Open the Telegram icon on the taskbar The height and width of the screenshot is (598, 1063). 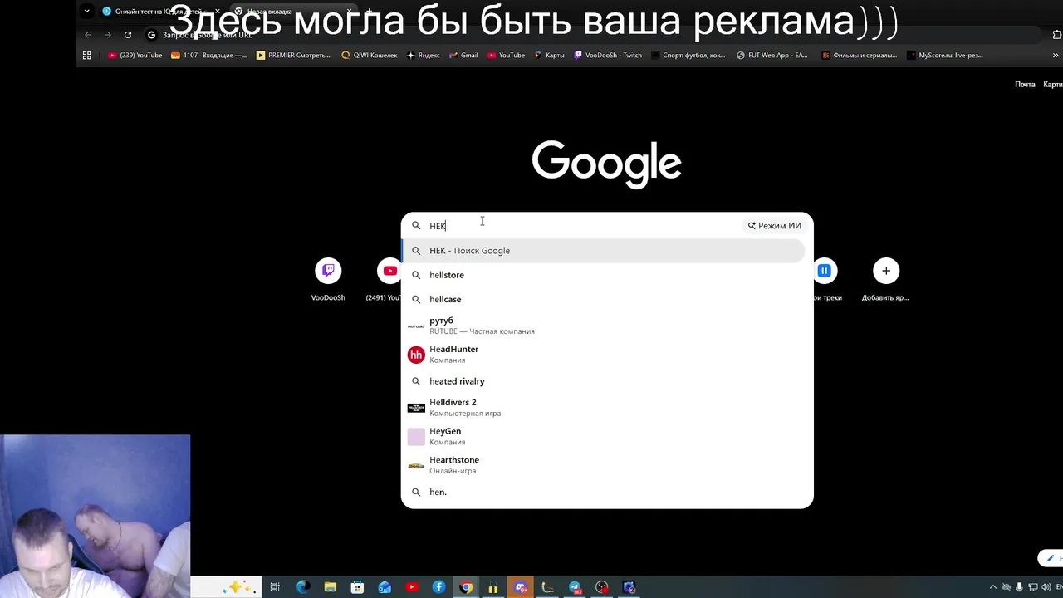point(575,587)
